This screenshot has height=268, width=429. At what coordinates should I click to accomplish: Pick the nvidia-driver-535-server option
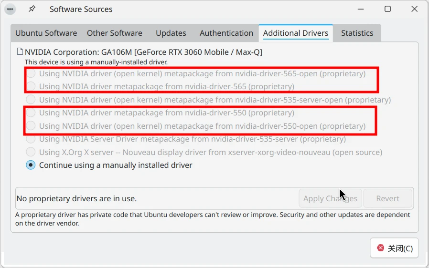31,139
